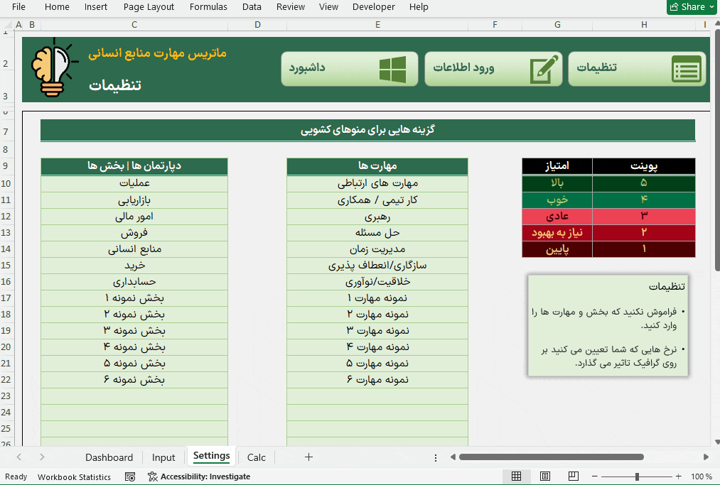Open the Home ribbon tab
This screenshot has height=485, width=720.
pyautogui.click(x=57, y=7)
